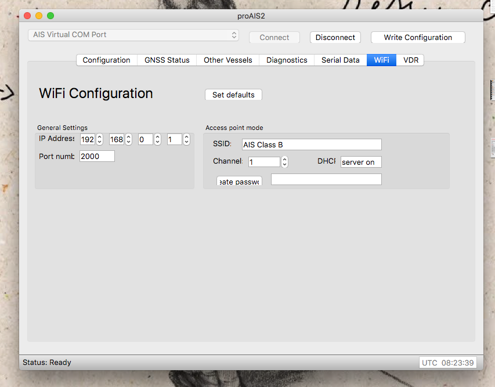Click the UTC time display
This screenshot has width=495, height=387.
[x=447, y=363]
